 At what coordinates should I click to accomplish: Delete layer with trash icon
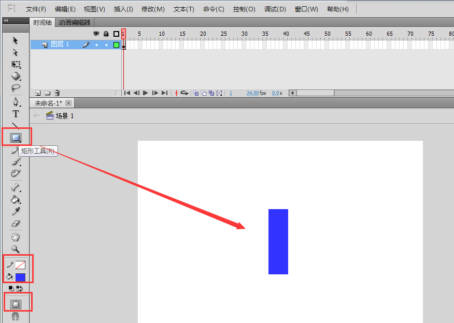(x=57, y=93)
